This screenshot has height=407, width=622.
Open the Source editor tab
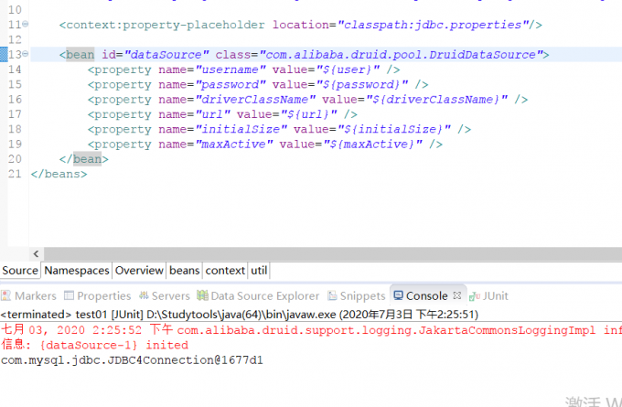click(x=20, y=271)
